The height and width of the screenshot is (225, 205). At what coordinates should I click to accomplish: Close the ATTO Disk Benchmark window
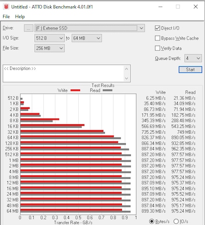(195, 7)
